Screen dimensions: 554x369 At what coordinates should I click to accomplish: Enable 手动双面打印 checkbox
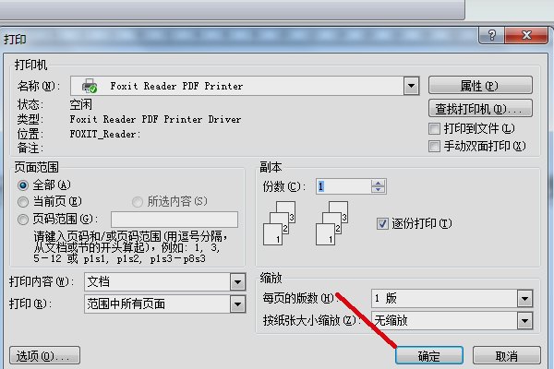(x=434, y=146)
